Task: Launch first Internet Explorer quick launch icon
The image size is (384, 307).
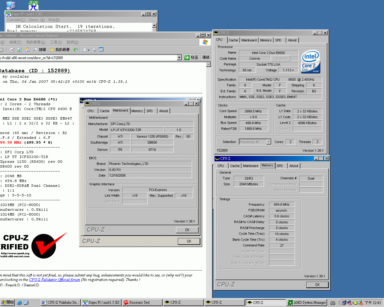Action: pyautogui.click(x=19, y=303)
